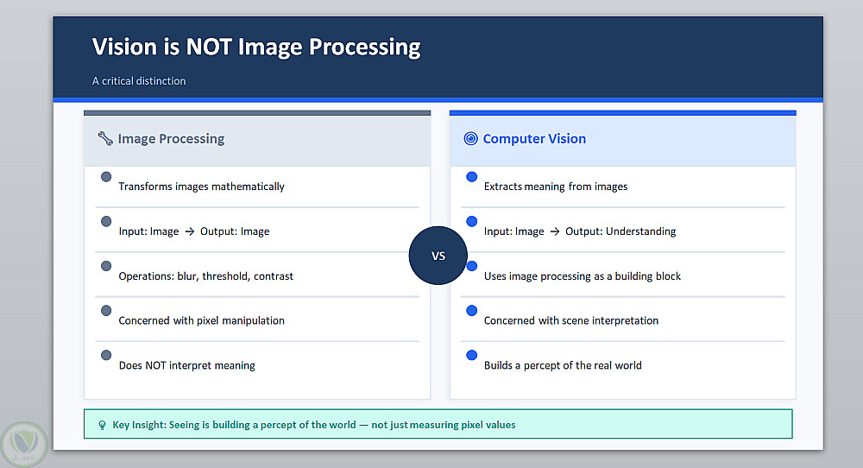The image size is (863, 468).
Task: Click the subtitle A critical distinction
Action: 139,81
